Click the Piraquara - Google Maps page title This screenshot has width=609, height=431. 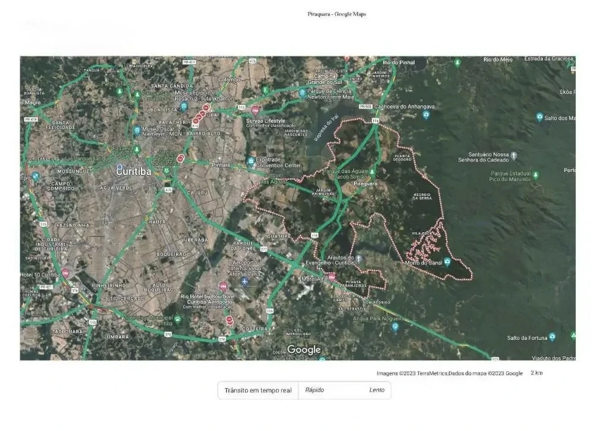click(x=337, y=14)
